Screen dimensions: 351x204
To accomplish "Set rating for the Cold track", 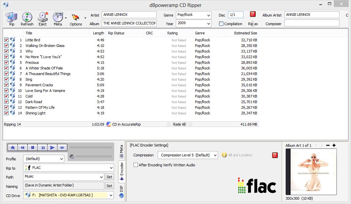I will click(x=179, y=96).
